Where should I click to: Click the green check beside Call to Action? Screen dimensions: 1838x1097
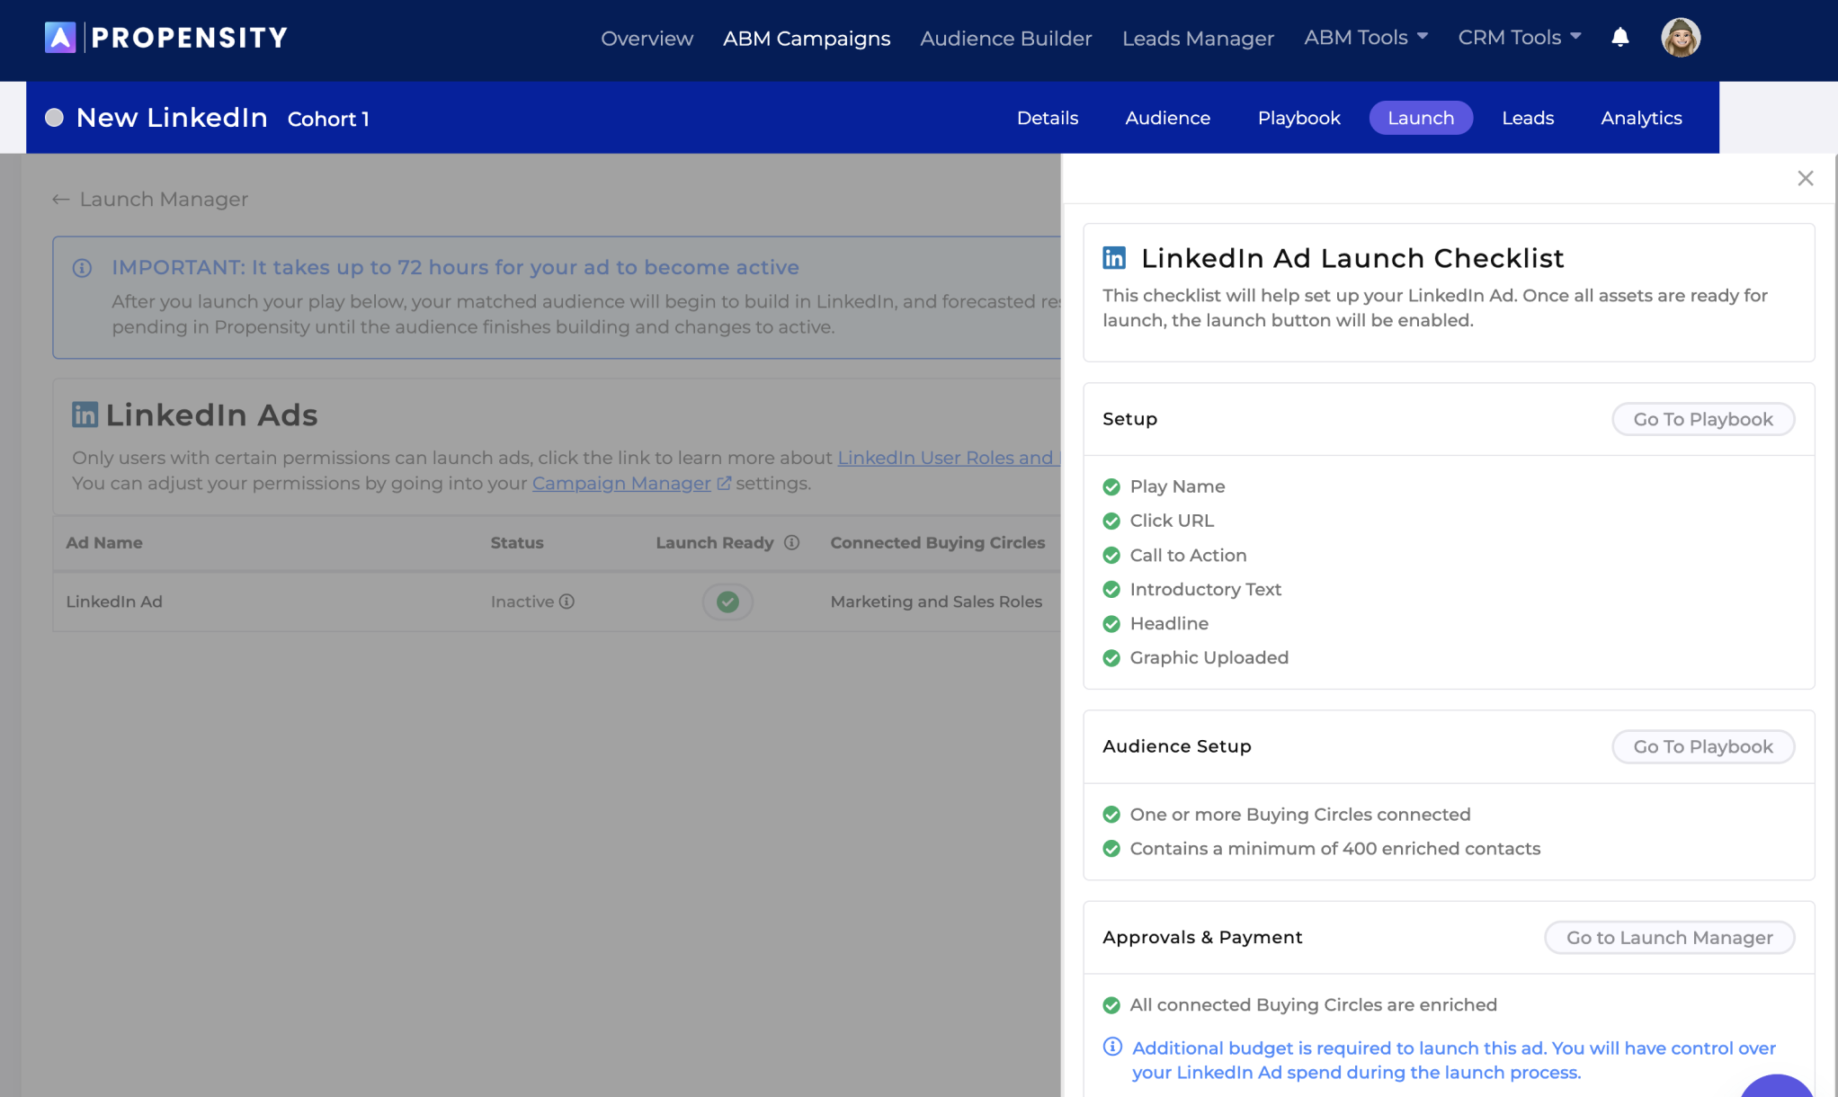pos(1111,555)
